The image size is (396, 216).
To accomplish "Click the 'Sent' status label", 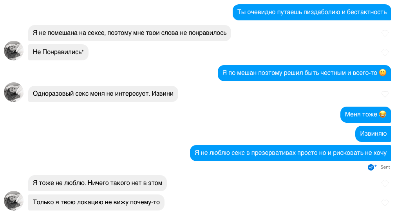I will [x=385, y=167].
